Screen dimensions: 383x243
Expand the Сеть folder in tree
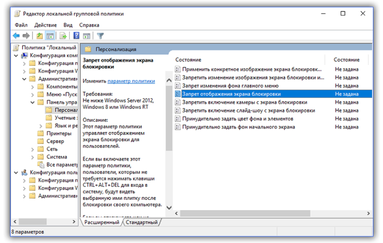[33, 149]
